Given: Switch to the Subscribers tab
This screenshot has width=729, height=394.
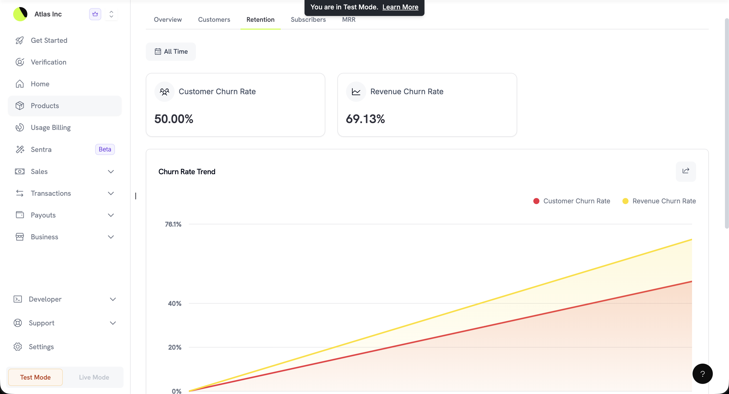Looking at the screenshot, I should coord(308,19).
